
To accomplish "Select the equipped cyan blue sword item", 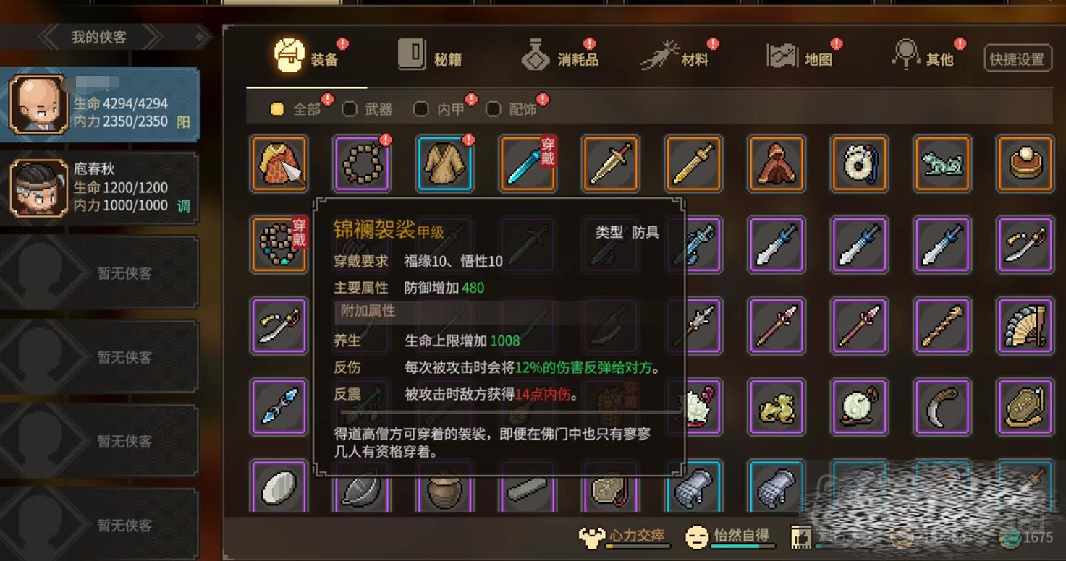I will tap(528, 163).
